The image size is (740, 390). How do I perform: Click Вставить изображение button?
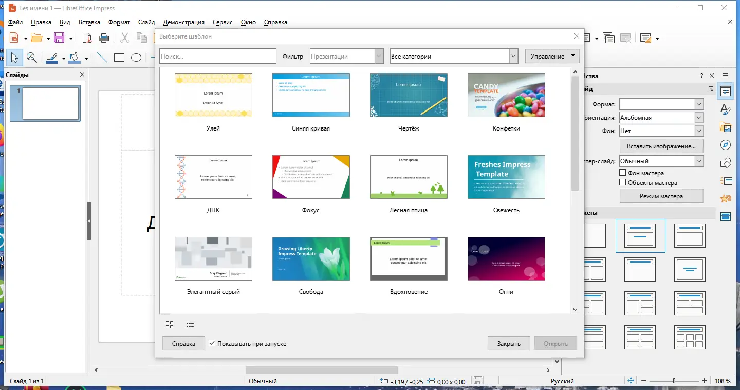pos(661,146)
